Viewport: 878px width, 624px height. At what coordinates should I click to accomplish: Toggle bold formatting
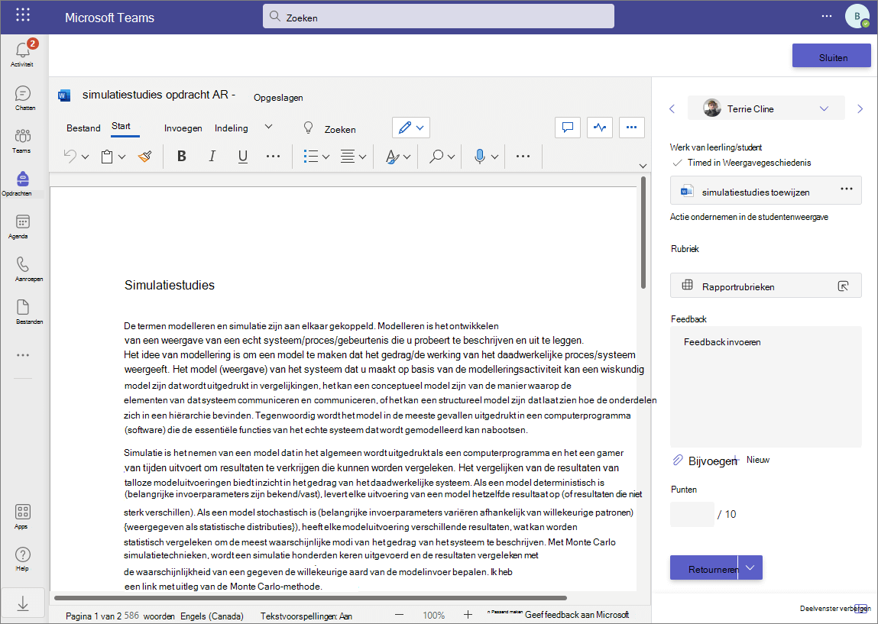[x=181, y=156]
